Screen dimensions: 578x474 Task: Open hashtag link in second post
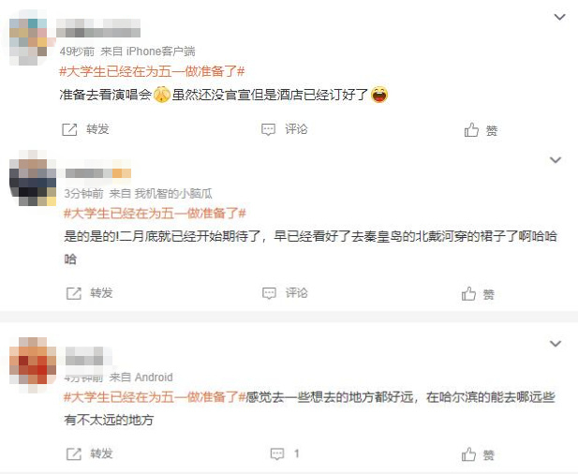tap(155, 213)
